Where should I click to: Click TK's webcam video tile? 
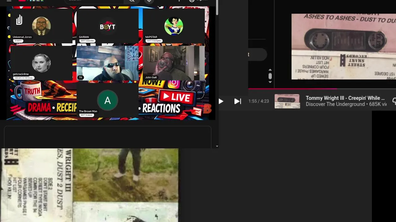tap(107, 63)
